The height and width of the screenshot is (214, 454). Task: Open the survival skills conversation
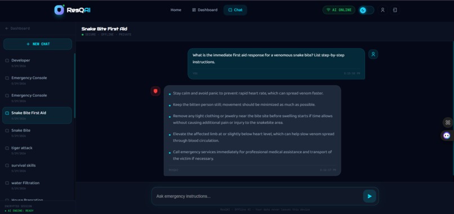pos(37,168)
